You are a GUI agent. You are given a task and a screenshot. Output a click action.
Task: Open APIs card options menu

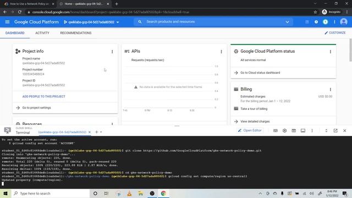pos(221,52)
